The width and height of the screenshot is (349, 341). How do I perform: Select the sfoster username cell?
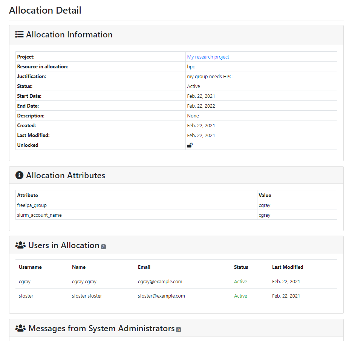click(26, 296)
